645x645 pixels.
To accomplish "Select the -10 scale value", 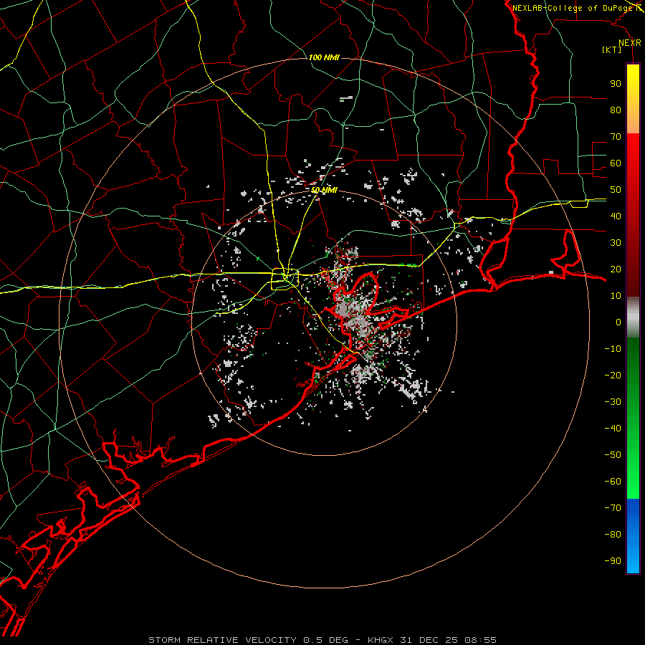I will 613,349.
